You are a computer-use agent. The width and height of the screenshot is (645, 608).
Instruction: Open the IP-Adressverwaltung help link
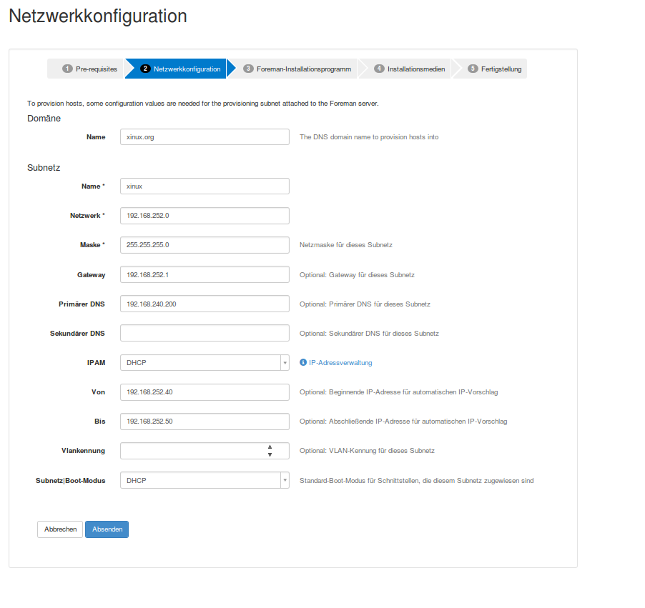(340, 363)
